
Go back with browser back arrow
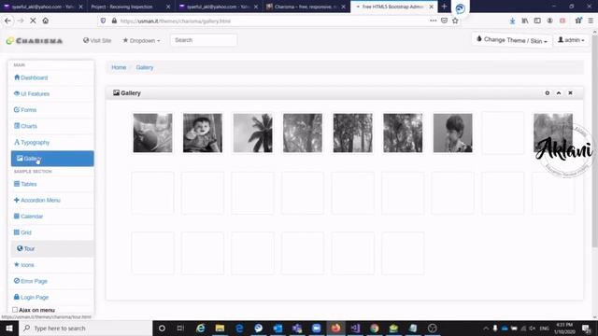tap(8, 21)
